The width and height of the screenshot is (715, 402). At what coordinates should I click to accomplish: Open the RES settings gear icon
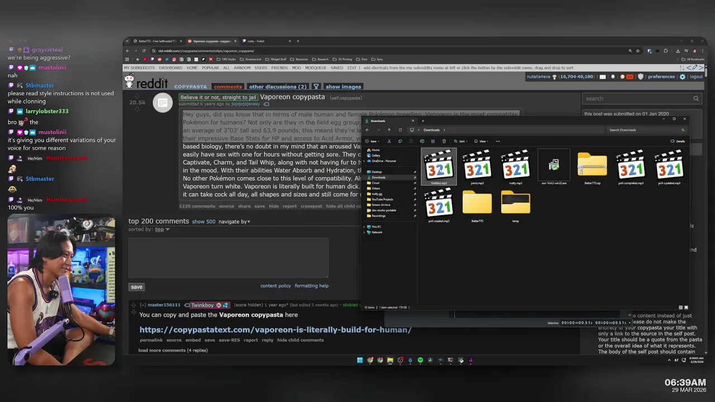682,76
